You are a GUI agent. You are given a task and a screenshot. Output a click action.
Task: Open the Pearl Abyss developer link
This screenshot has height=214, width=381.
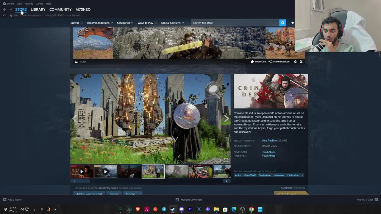click(x=268, y=152)
